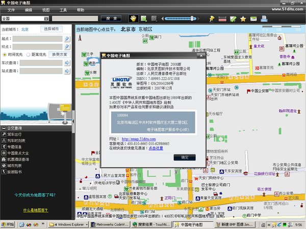
Task: Open the 视图 menu
Action: point(46,10)
